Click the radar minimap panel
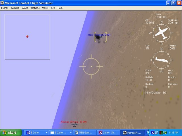The width and height of the screenshot is (182, 136). click(x=27, y=37)
